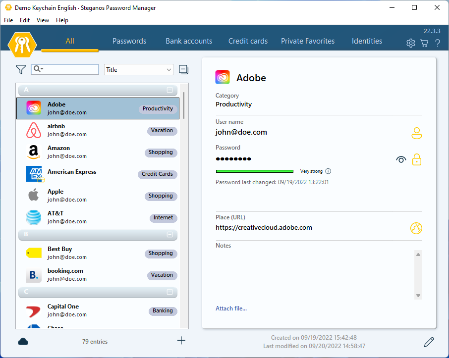Click the Apple logo icon
This screenshot has height=358, width=449.
34,195
